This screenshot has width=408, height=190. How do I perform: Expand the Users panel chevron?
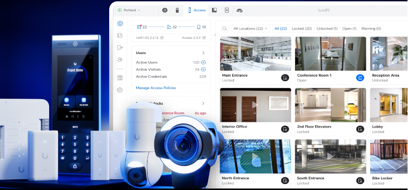pyautogui.click(x=204, y=53)
